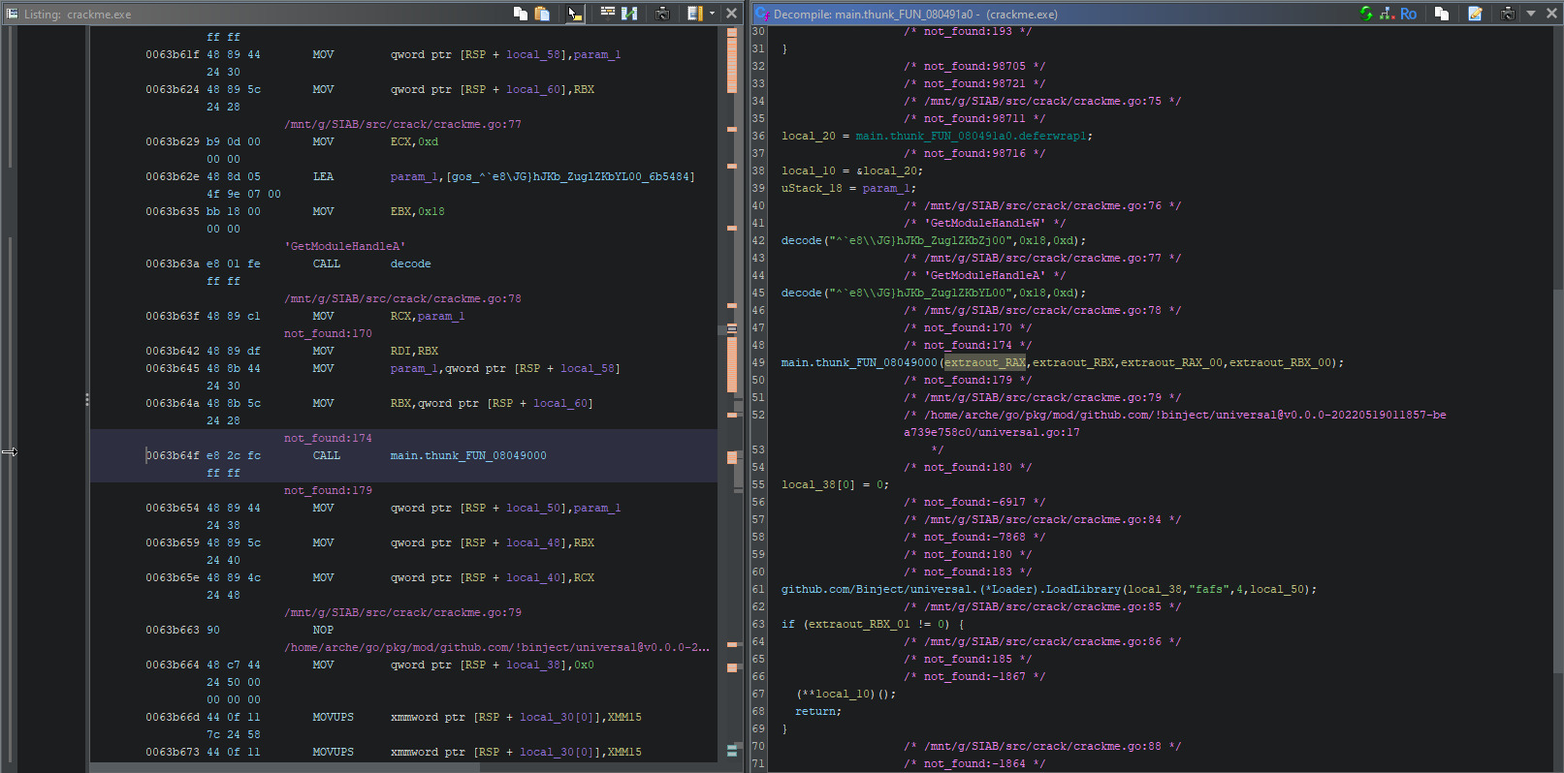
Task: Click decode call with YL00 string in decompiler
Action: coord(934,293)
